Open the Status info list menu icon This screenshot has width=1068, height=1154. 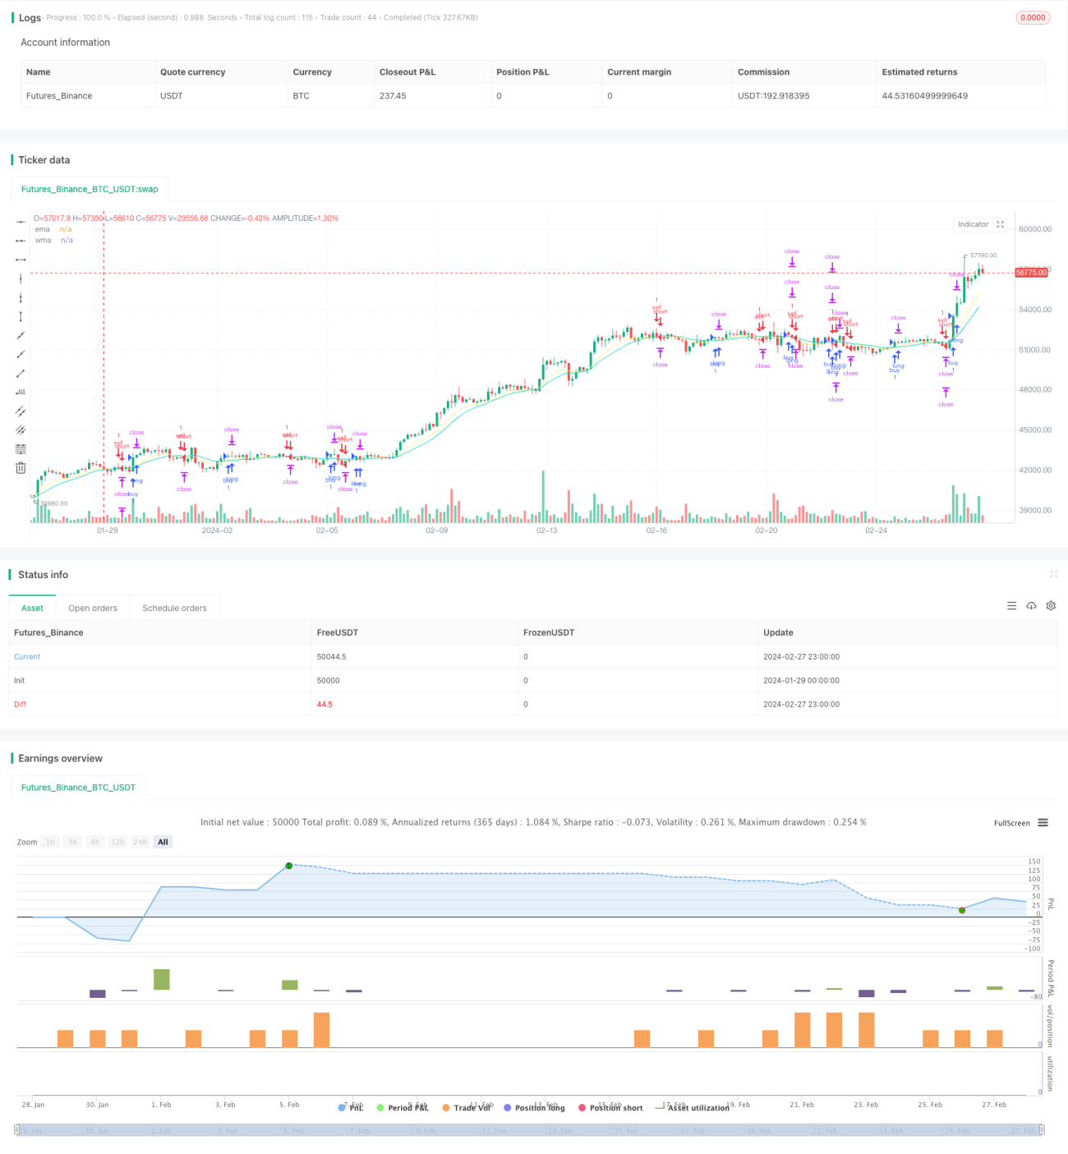(1011, 605)
